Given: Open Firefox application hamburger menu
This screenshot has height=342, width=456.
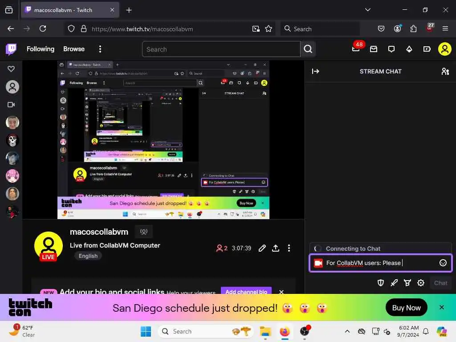Looking at the screenshot, I should [x=445, y=29].
